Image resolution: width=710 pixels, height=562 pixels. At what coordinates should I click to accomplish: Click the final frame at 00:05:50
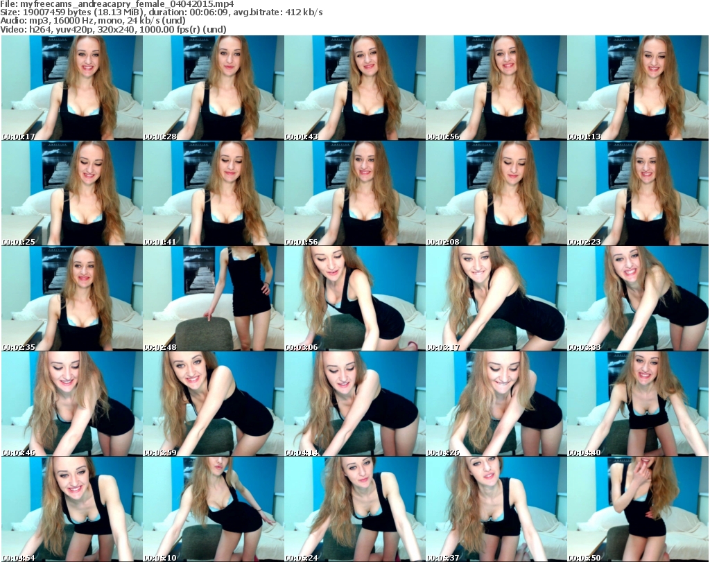637,509
